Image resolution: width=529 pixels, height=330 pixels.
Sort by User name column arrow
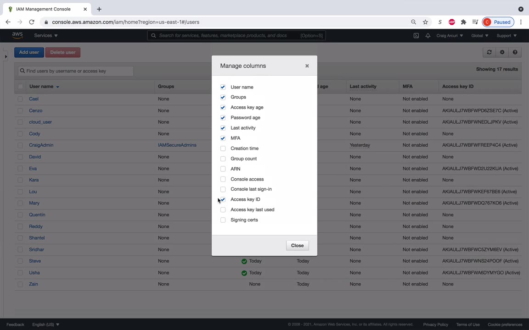[58, 87]
